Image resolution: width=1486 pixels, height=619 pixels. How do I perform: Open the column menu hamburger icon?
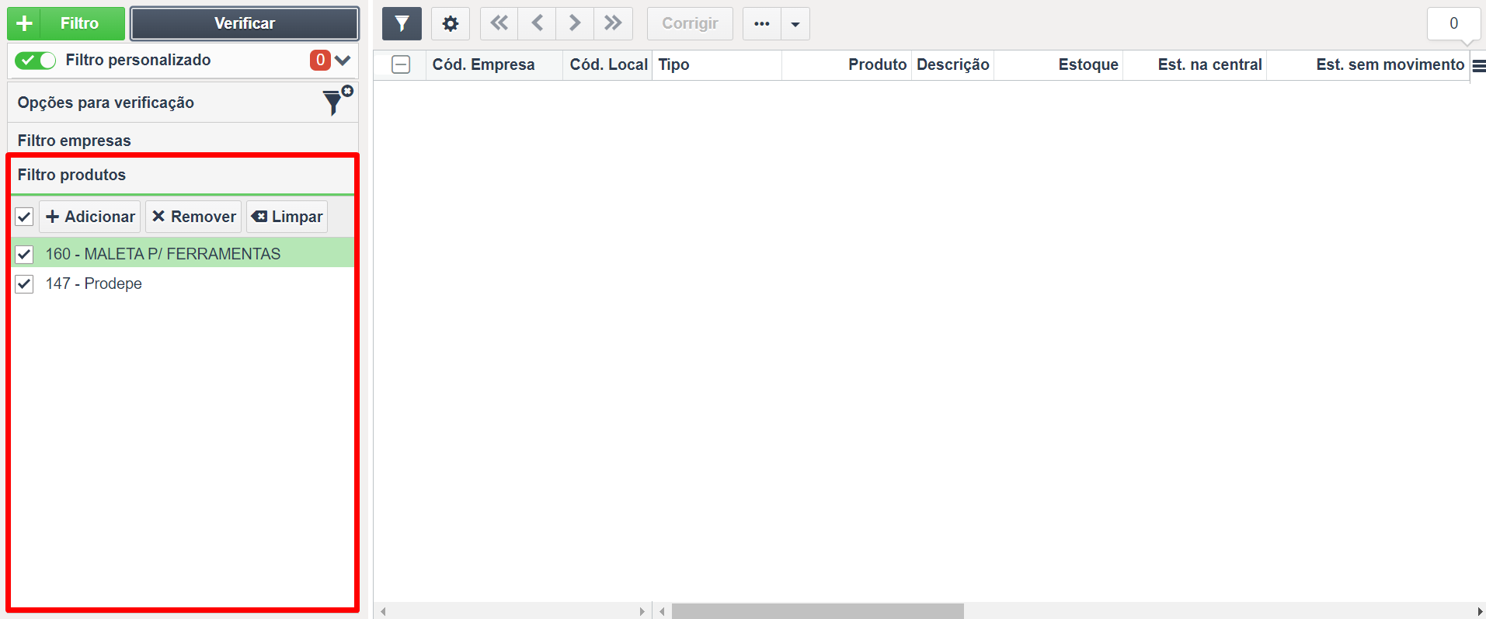pyautogui.click(x=1478, y=66)
